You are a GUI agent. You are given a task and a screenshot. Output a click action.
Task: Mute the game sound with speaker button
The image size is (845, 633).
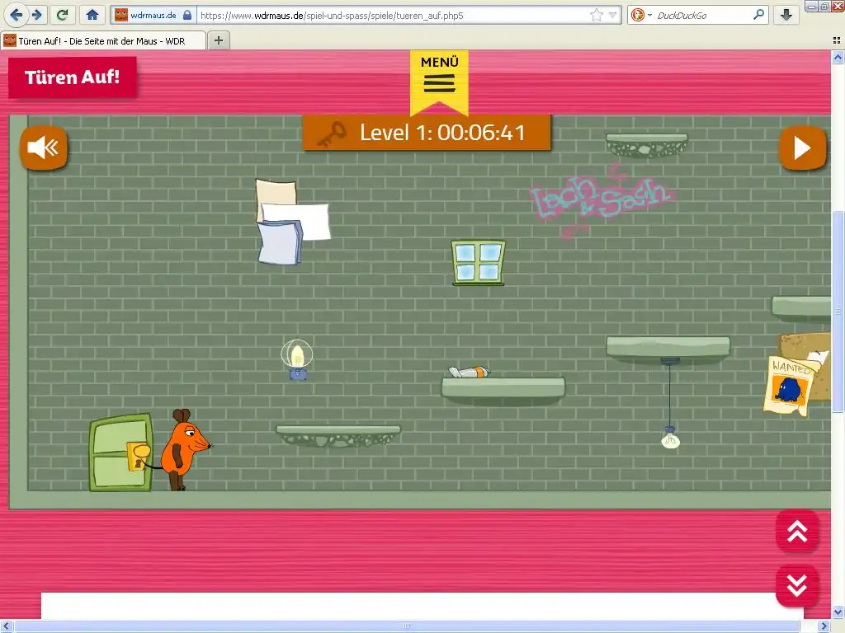coord(44,148)
